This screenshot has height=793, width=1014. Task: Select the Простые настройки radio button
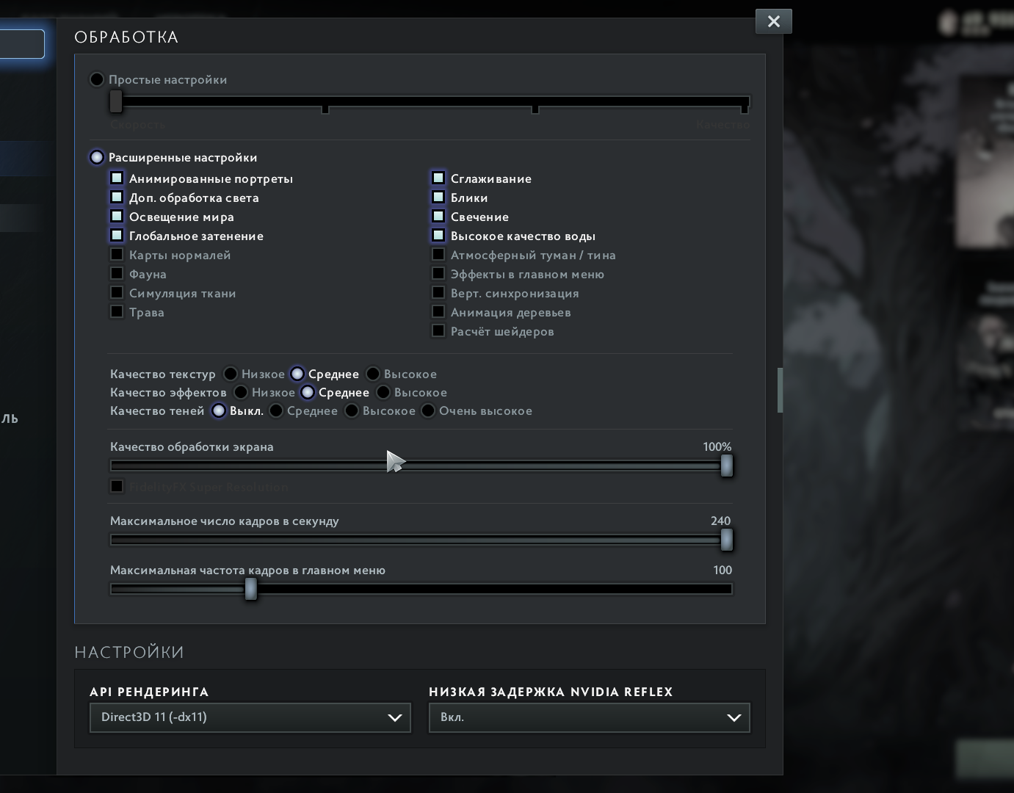pos(97,79)
